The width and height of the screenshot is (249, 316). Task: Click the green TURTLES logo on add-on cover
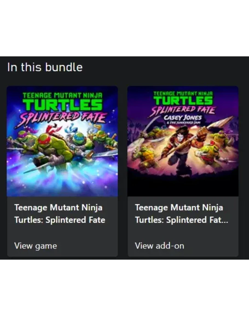[x=183, y=101]
